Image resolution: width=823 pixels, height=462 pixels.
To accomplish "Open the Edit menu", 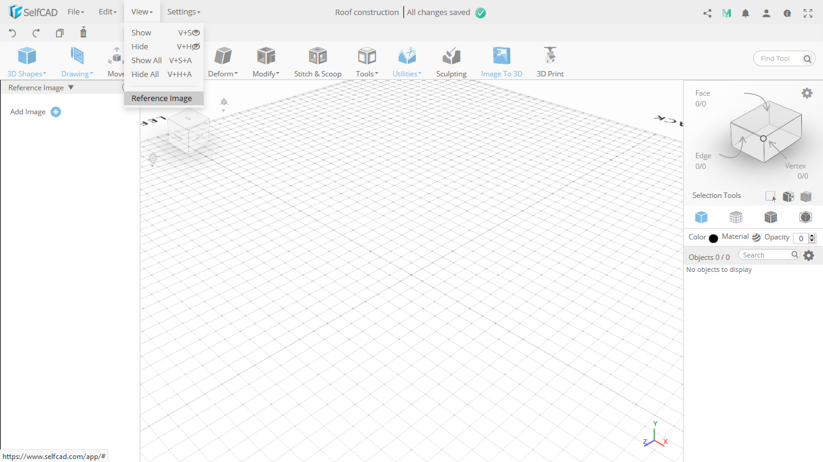I will click(x=108, y=12).
